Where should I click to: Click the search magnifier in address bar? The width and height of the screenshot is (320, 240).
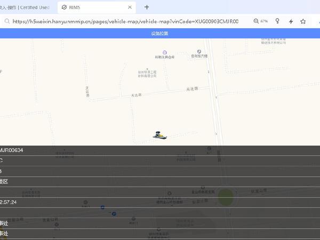click(x=7, y=21)
